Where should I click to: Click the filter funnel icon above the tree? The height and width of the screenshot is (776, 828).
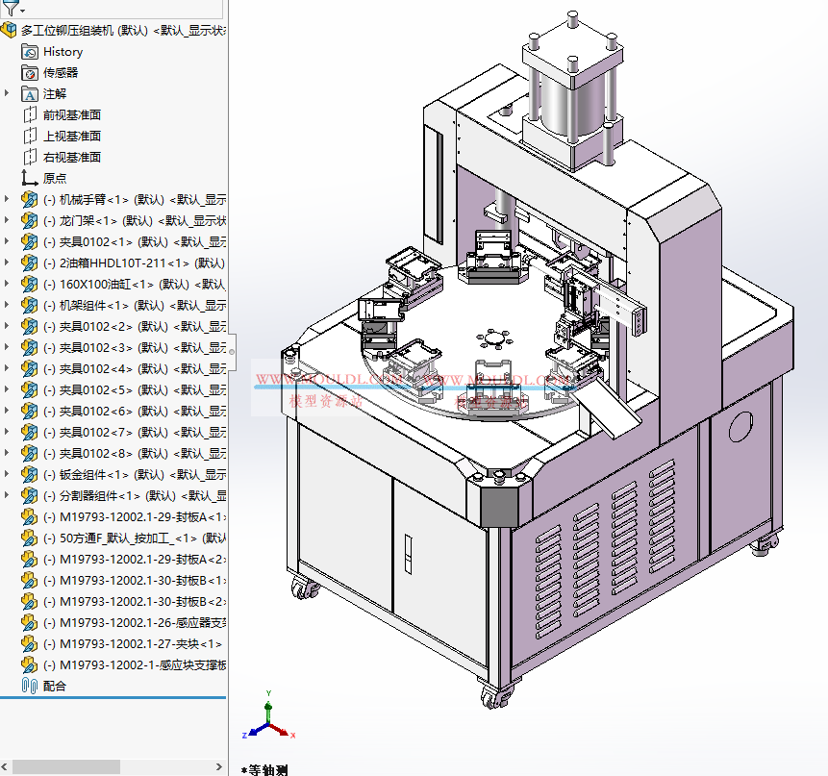[x=10, y=8]
